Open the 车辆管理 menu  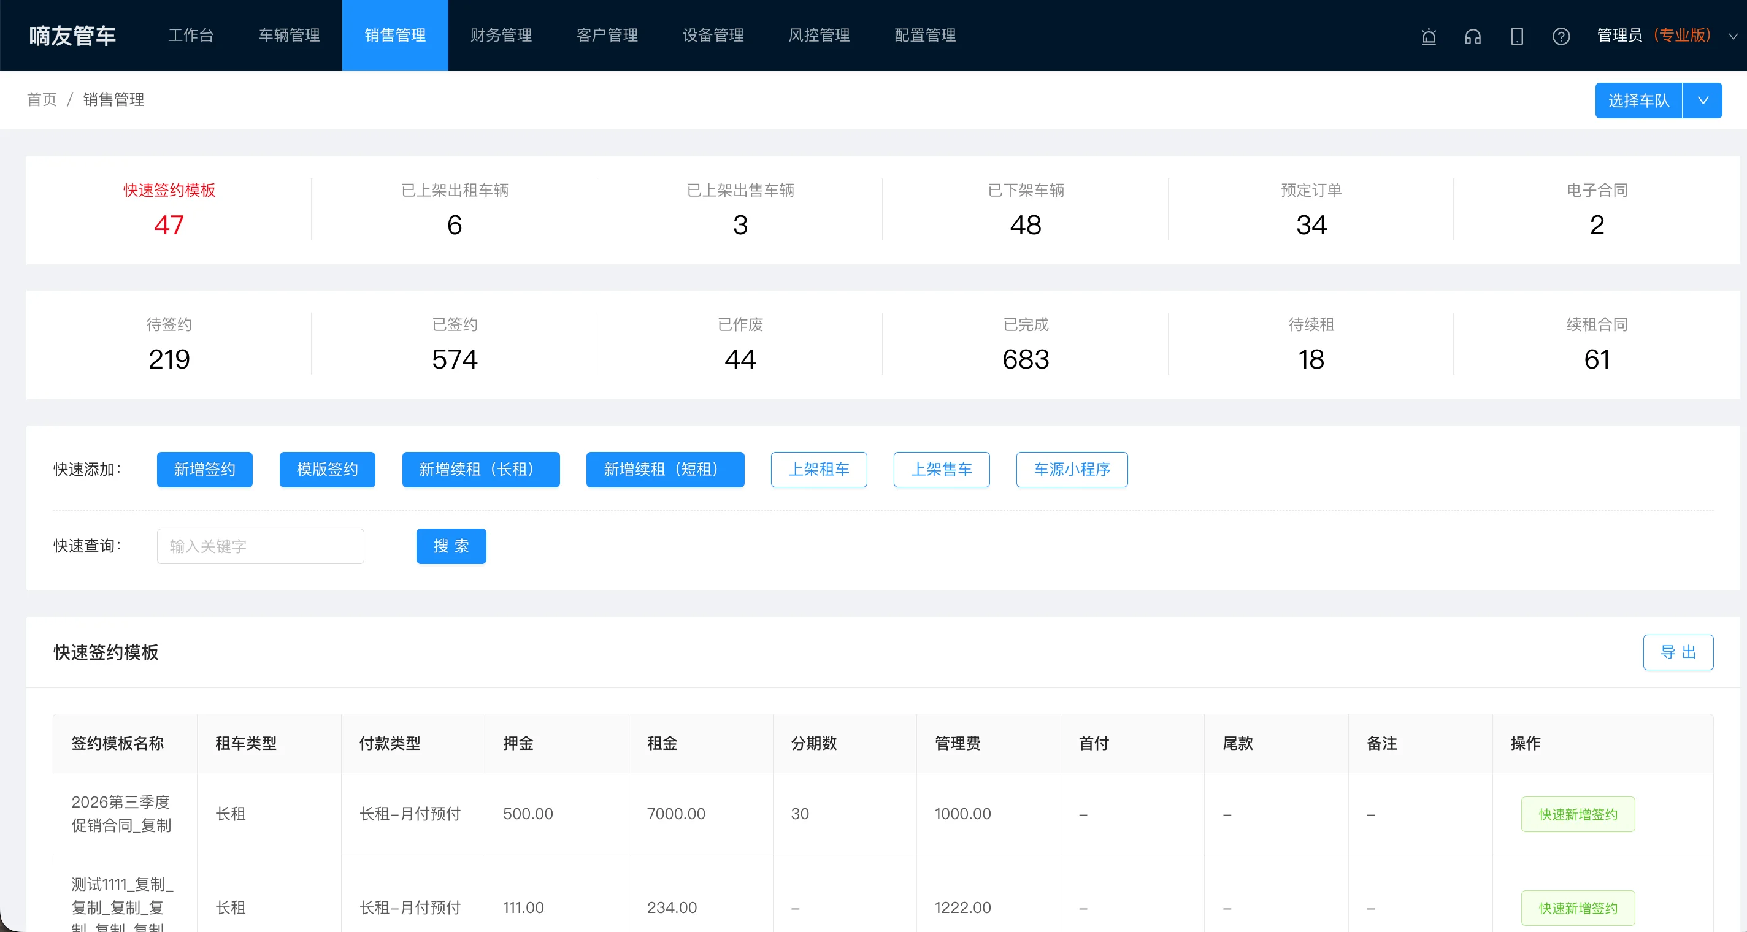[x=289, y=35]
